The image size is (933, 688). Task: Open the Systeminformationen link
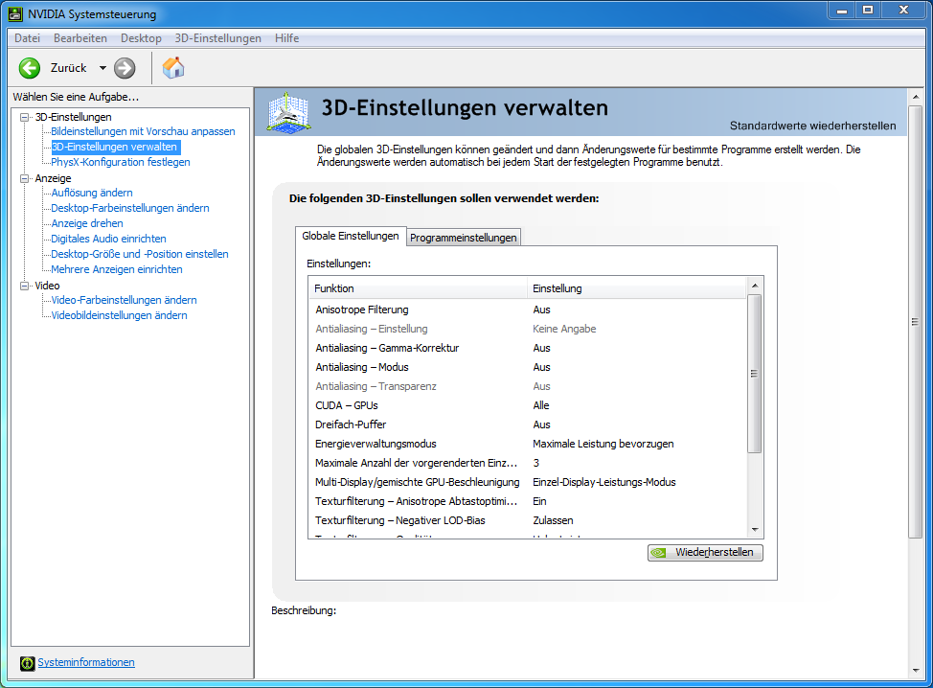(86, 662)
